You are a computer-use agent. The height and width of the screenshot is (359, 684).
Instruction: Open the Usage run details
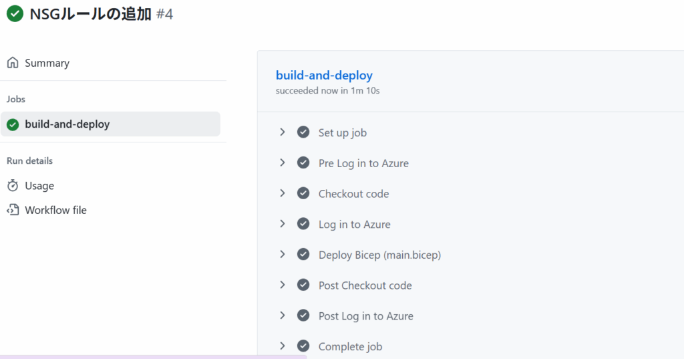pyautogui.click(x=39, y=186)
